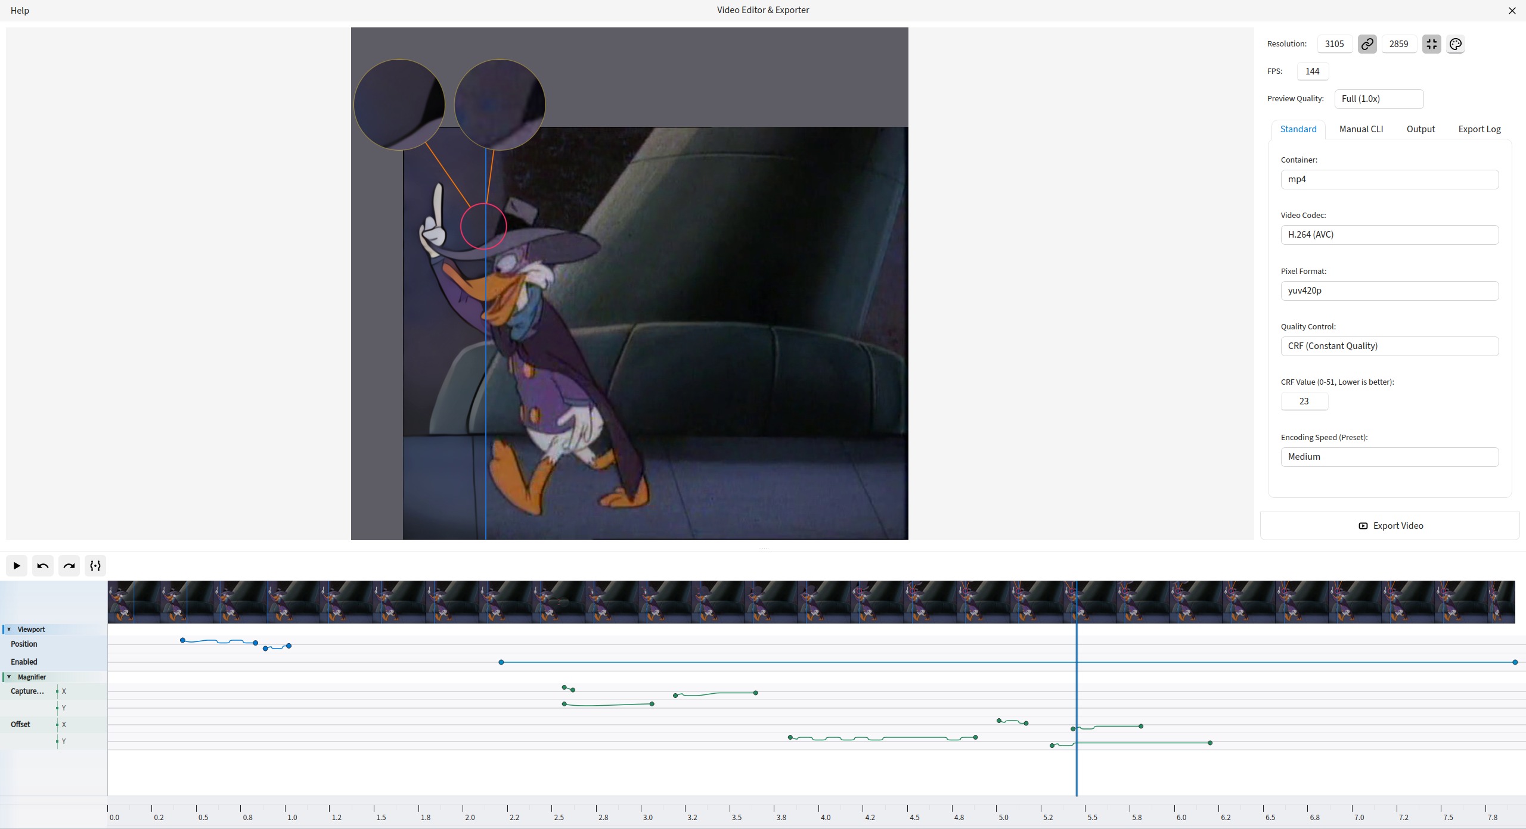Open the Pixel Format yuv420p dropdown
The image size is (1526, 829).
1389,291
